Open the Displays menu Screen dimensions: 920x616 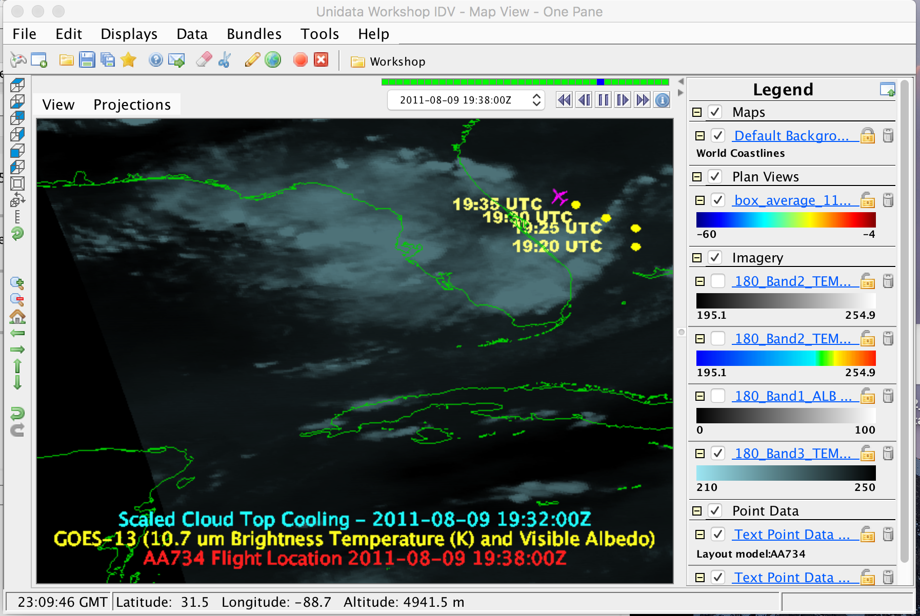tap(129, 34)
